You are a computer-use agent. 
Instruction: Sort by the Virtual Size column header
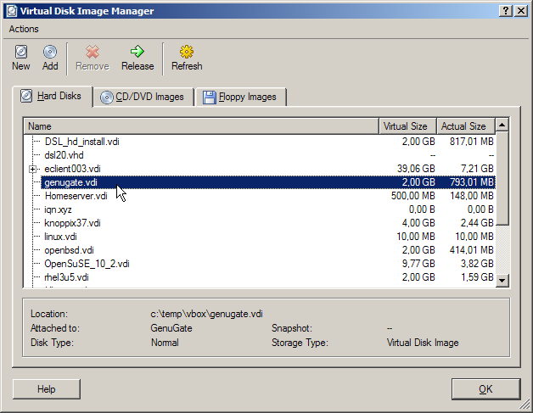(x=407, y=126)
